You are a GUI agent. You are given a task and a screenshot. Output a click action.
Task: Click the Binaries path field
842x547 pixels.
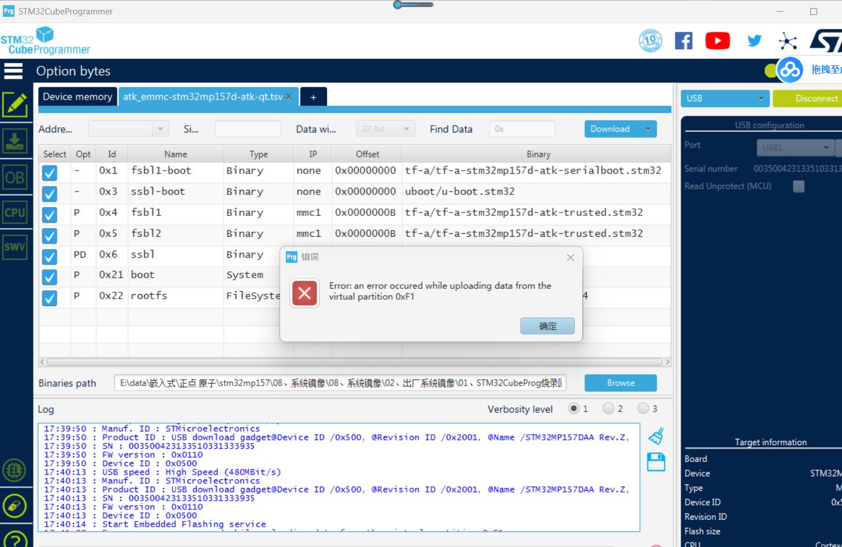click(x=340, y=383)
